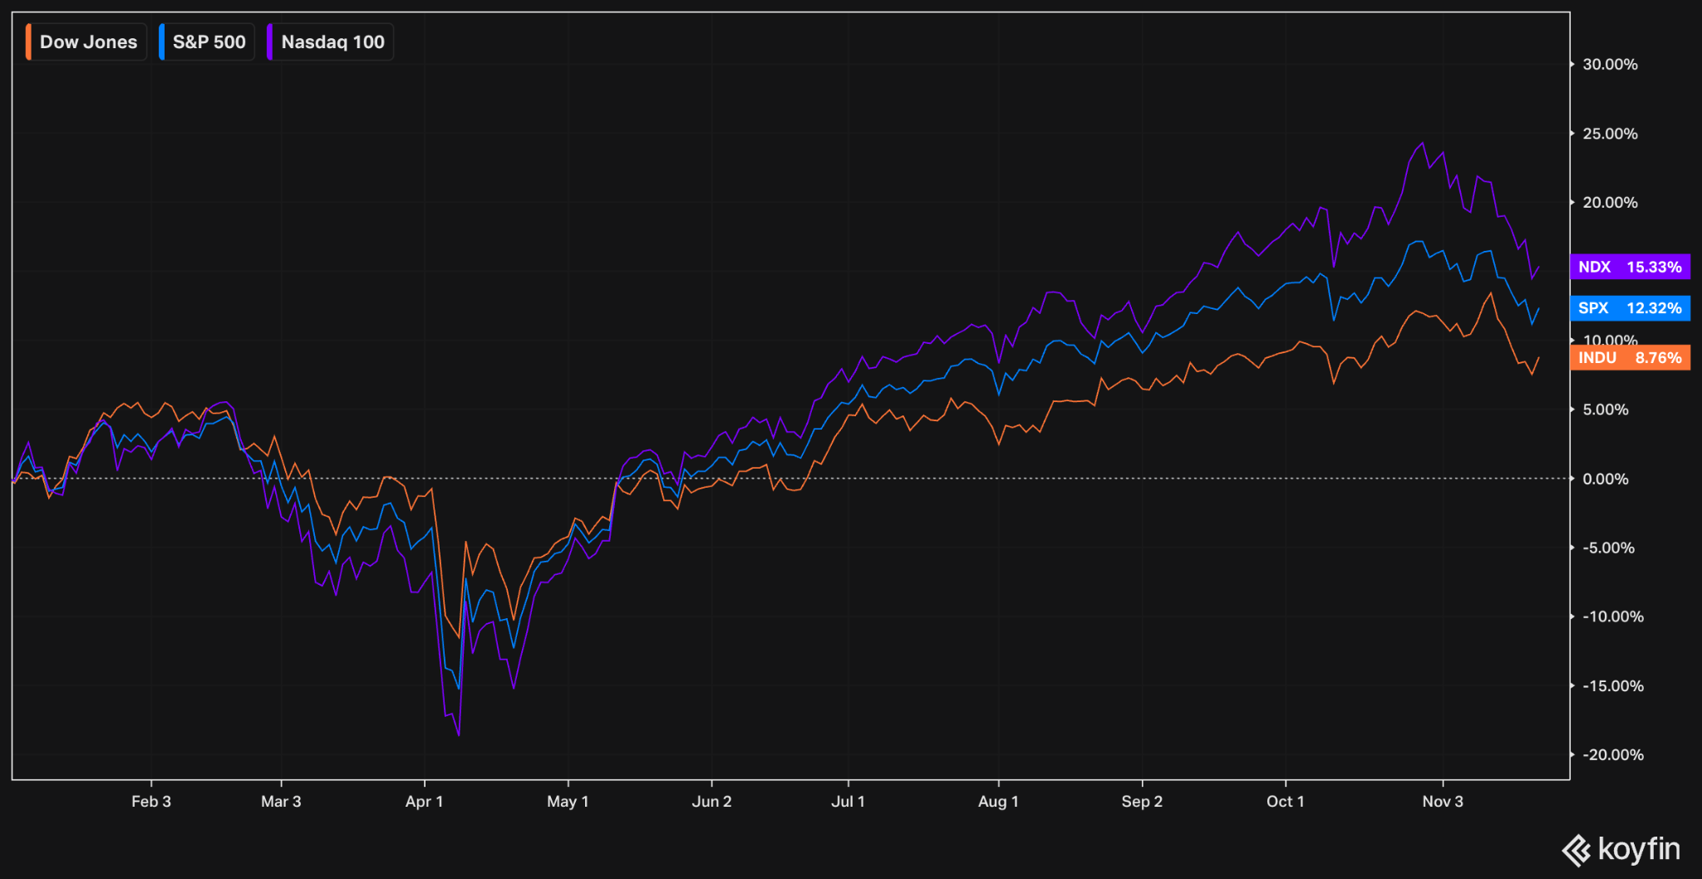This screenshot has width=1702, height=879.
Task: Click the Jun 2 date label
Action: click(x=711, y=802)
